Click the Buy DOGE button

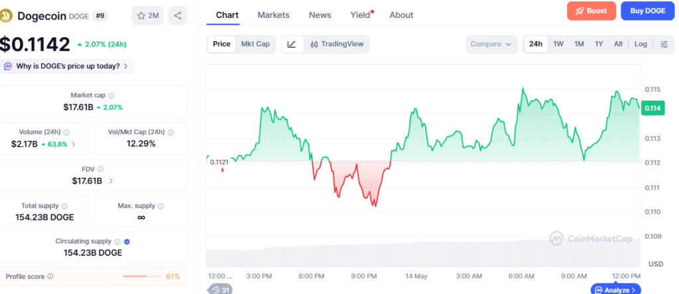click(648, 11)
